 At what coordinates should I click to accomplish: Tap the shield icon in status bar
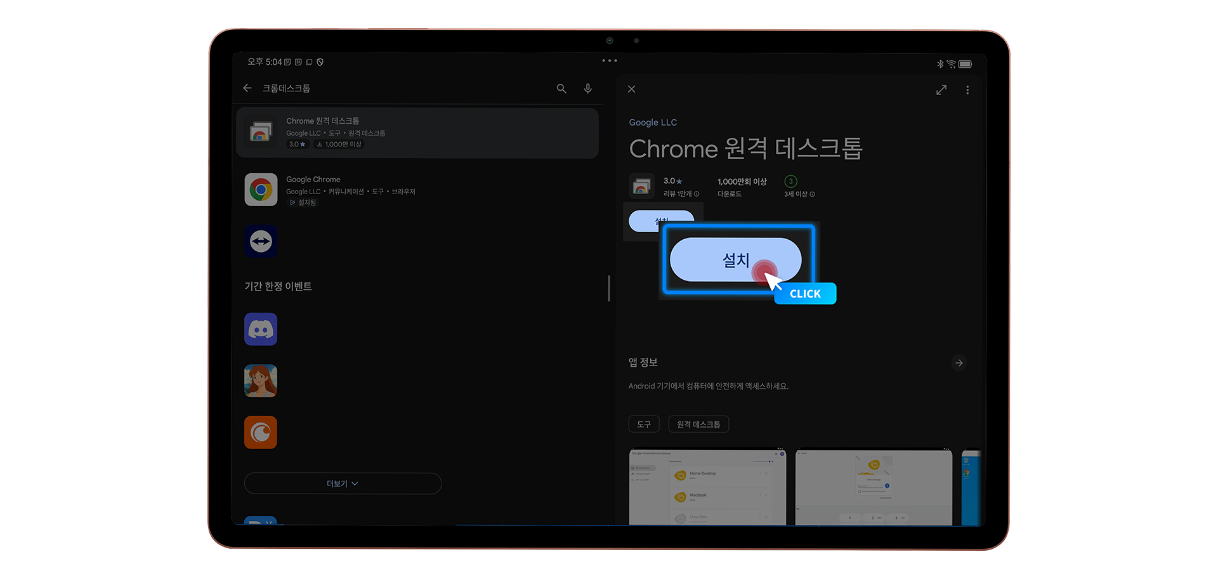point(320,62)
